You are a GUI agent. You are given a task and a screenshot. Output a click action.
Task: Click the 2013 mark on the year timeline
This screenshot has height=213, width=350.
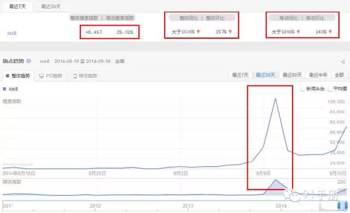(188, 206)
